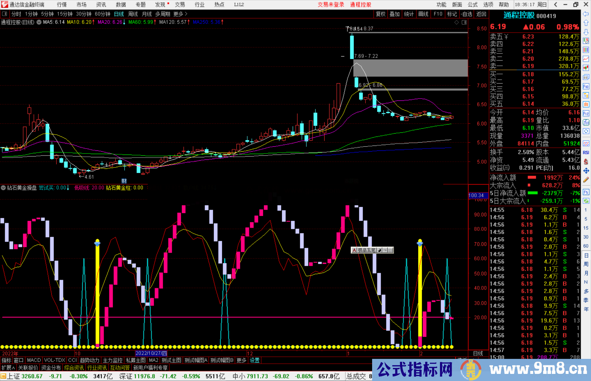Open the 公式 menu
Viewport: 591px width, 381px height.
click(473, 4)
